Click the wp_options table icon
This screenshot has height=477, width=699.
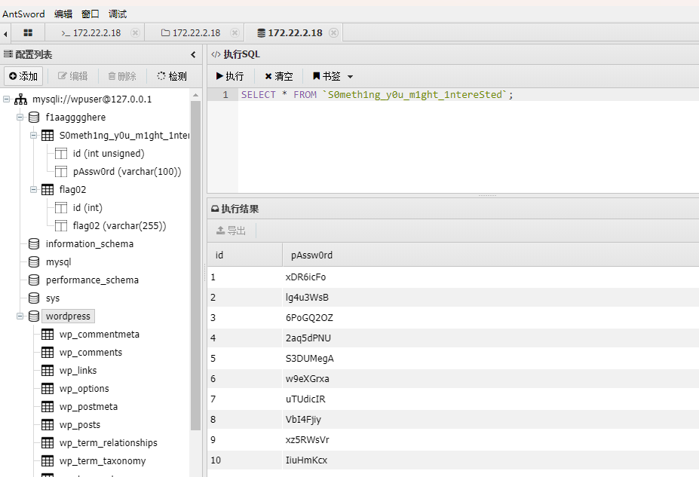coord(48,389)
